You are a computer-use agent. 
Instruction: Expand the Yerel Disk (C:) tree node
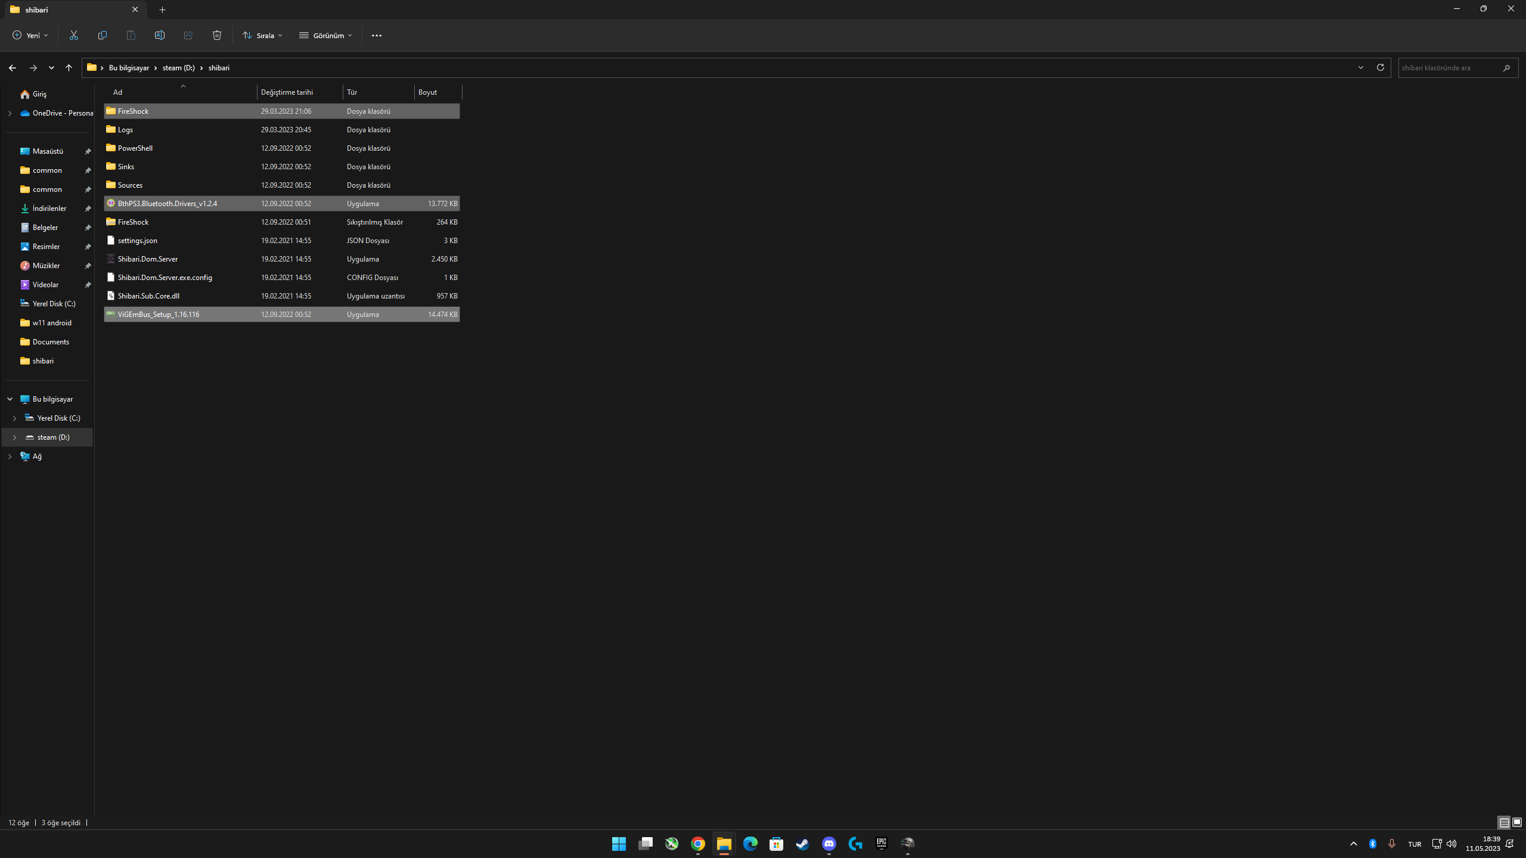(x=14, y=418)
